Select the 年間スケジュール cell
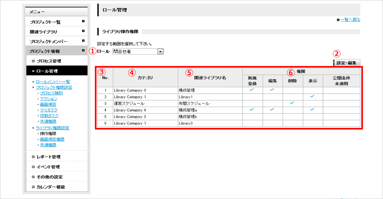 210,103
